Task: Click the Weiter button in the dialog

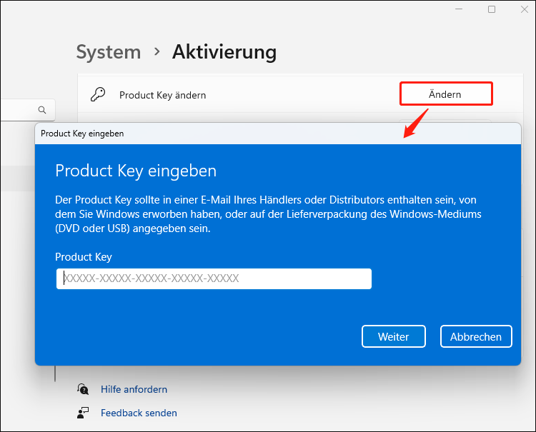Action: (394, 336)
